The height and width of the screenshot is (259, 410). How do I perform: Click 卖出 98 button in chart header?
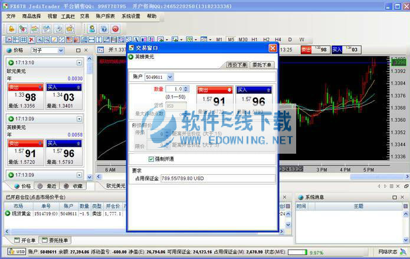pos(315,49)
